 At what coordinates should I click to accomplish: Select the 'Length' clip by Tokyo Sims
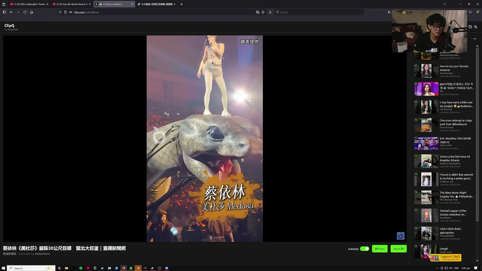tap(444, 251)
